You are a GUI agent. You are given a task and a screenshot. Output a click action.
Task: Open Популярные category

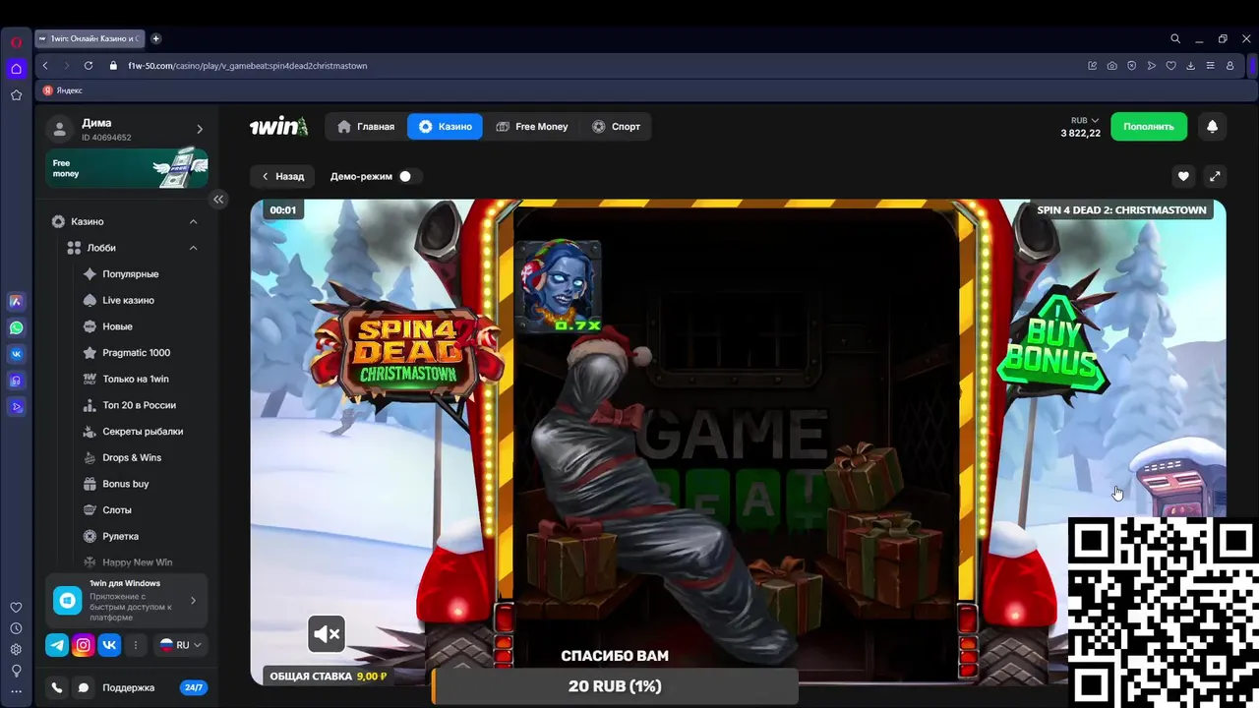click(x=131, y=273)
